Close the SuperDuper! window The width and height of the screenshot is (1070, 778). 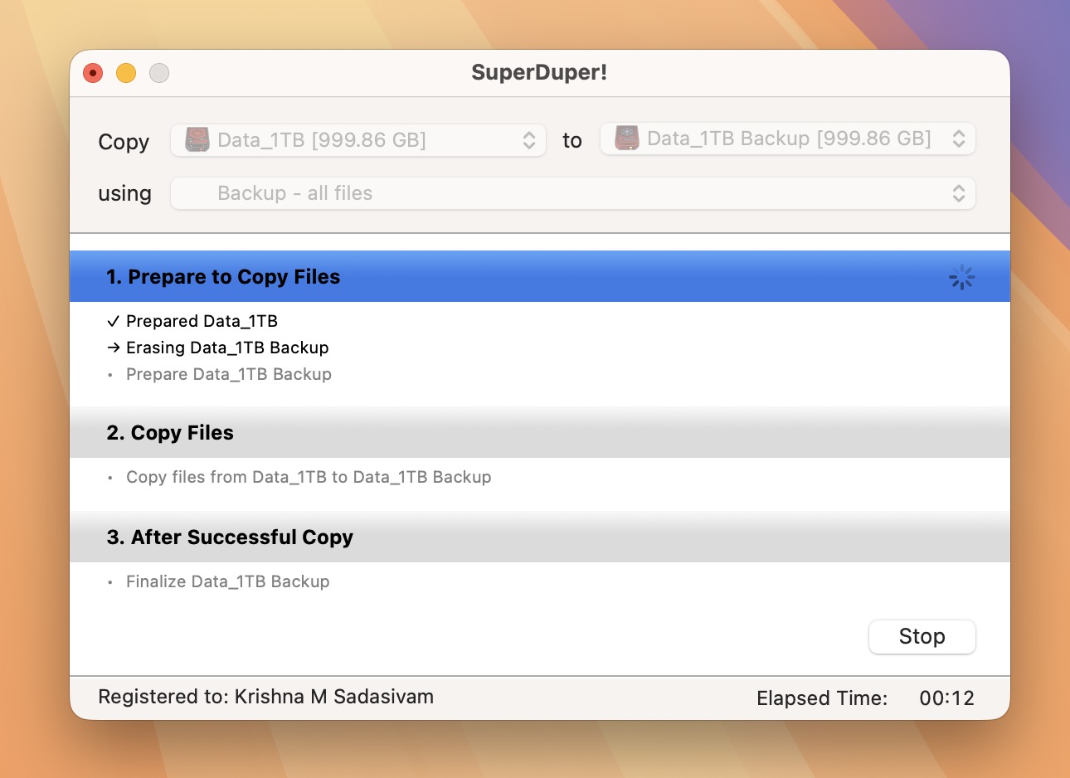(93, 73)
